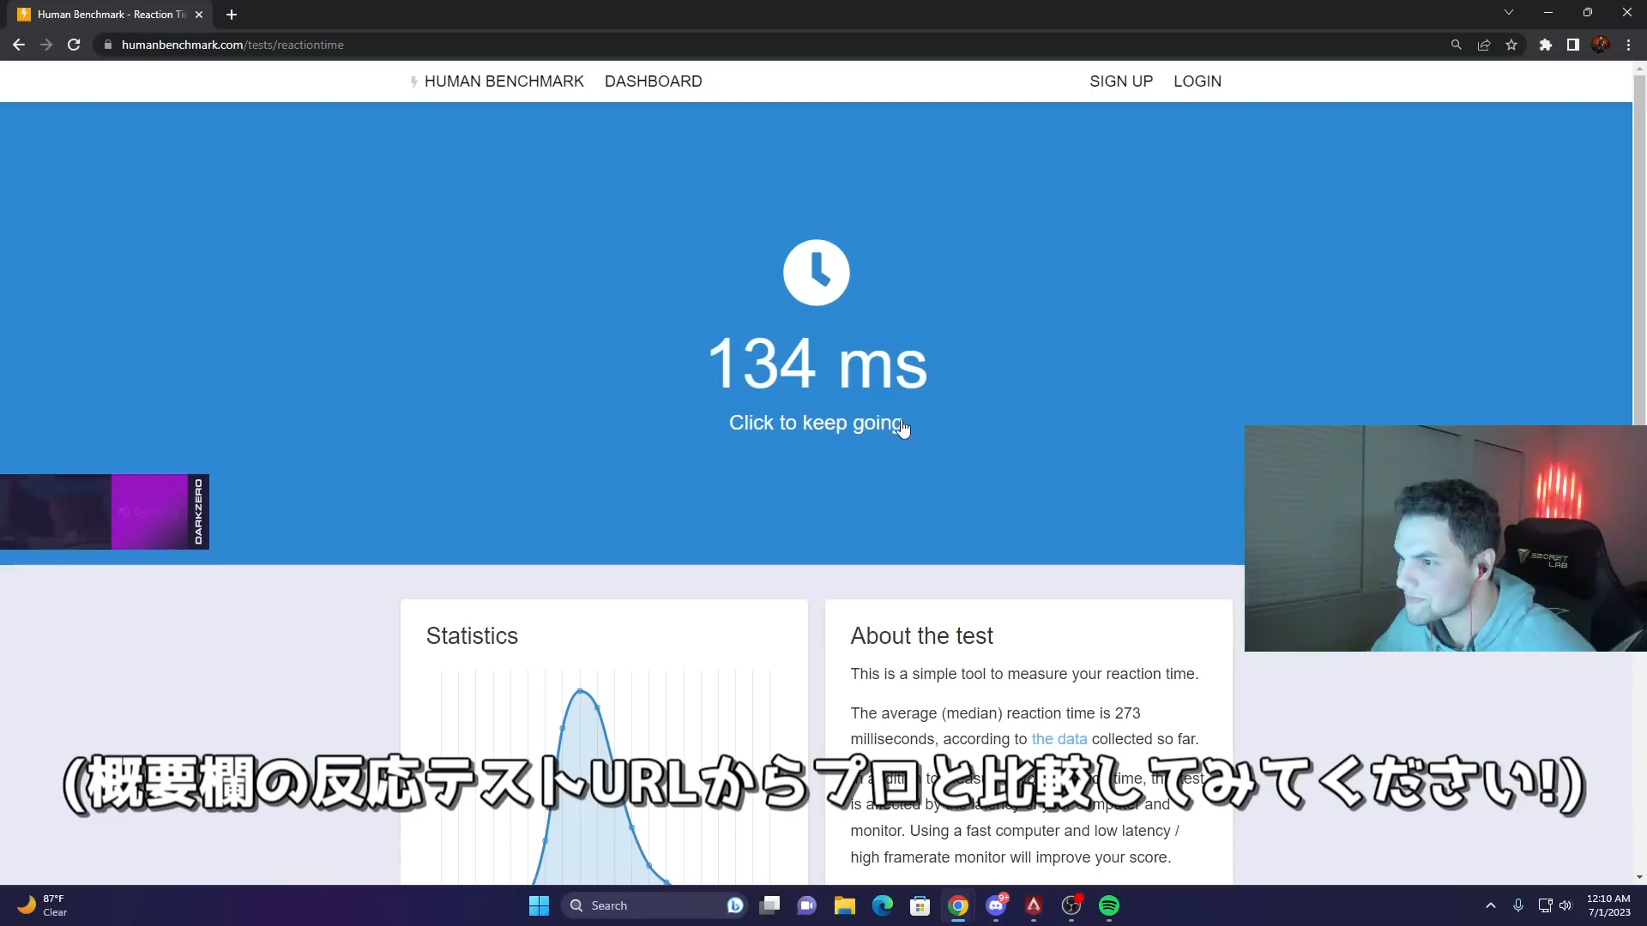Screen dimensions: 1647x926
Task: Bookmark this page with the star icon
Action: 1511,45
